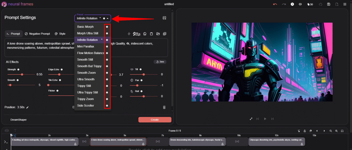Switch to the Negative Prompt tab

(x=37, y=34)
